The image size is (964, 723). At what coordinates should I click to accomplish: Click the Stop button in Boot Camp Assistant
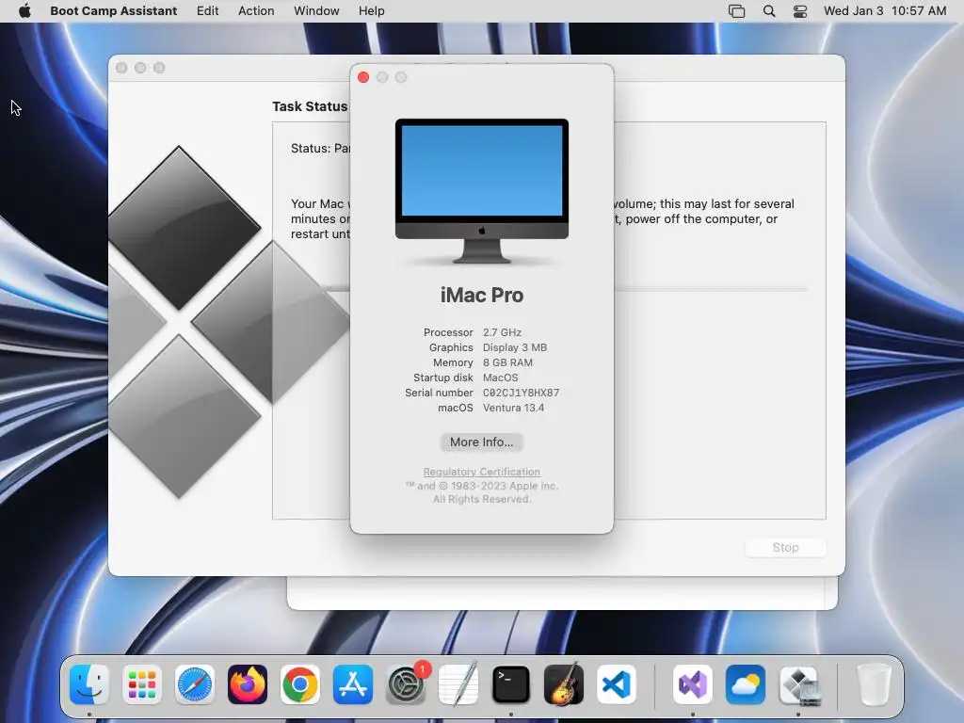click(x=785, y=547)
